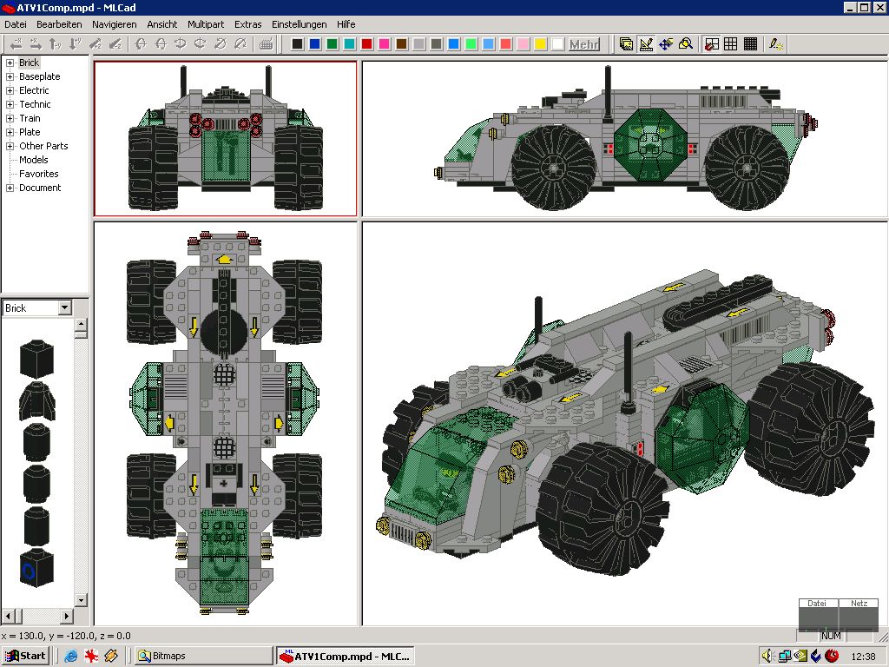Click the expert mode pen icon

point(774,43)
